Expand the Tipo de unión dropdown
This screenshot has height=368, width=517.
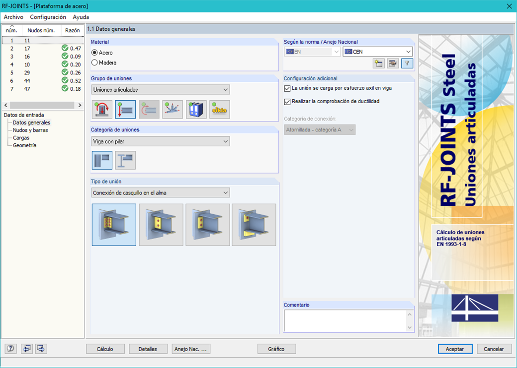click(x=224, y=192)
